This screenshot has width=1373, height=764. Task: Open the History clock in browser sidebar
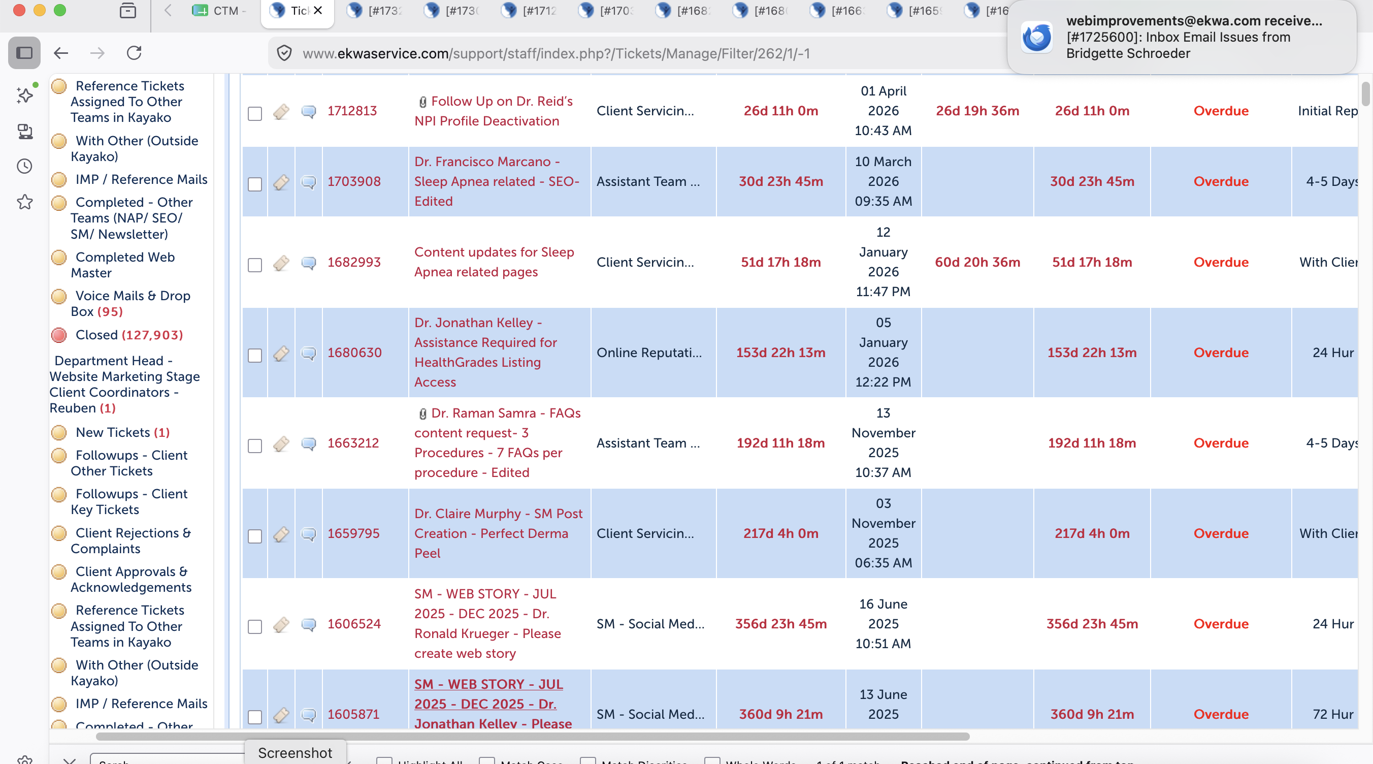[24, 166]
